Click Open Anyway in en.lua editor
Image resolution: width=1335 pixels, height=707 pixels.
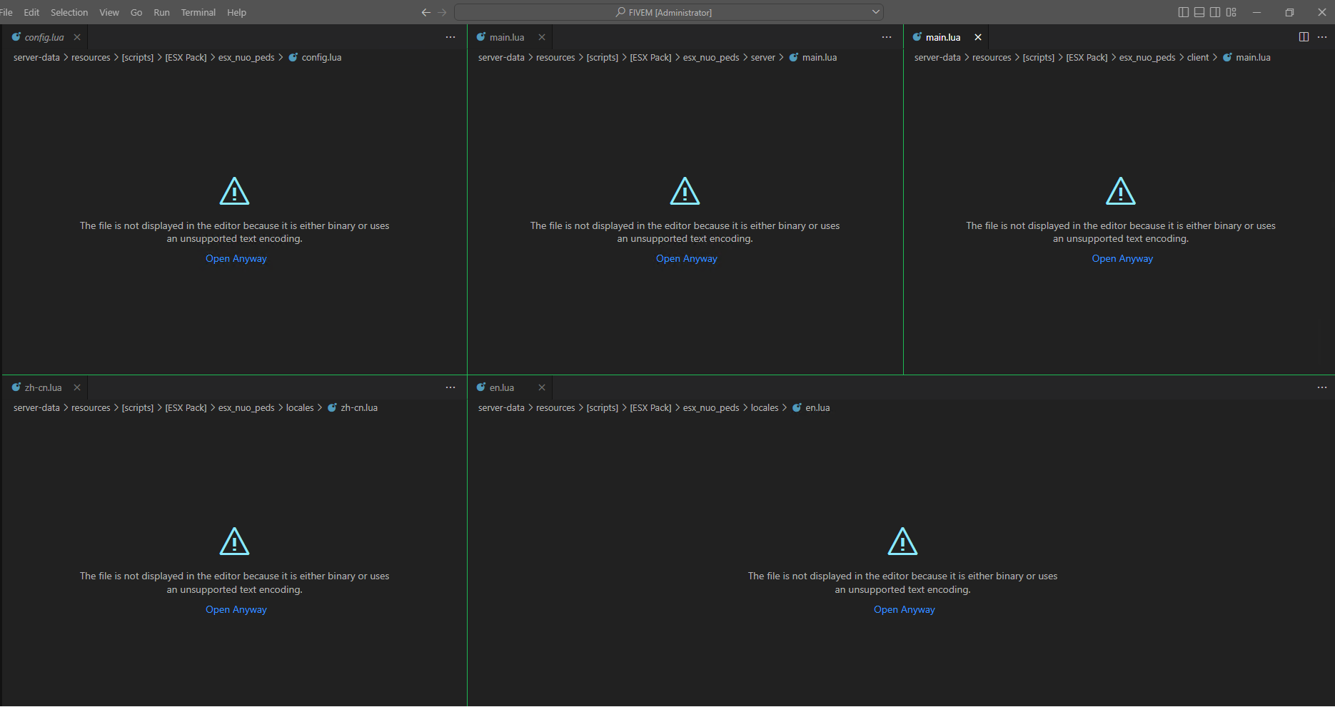(x=904, y=609)
